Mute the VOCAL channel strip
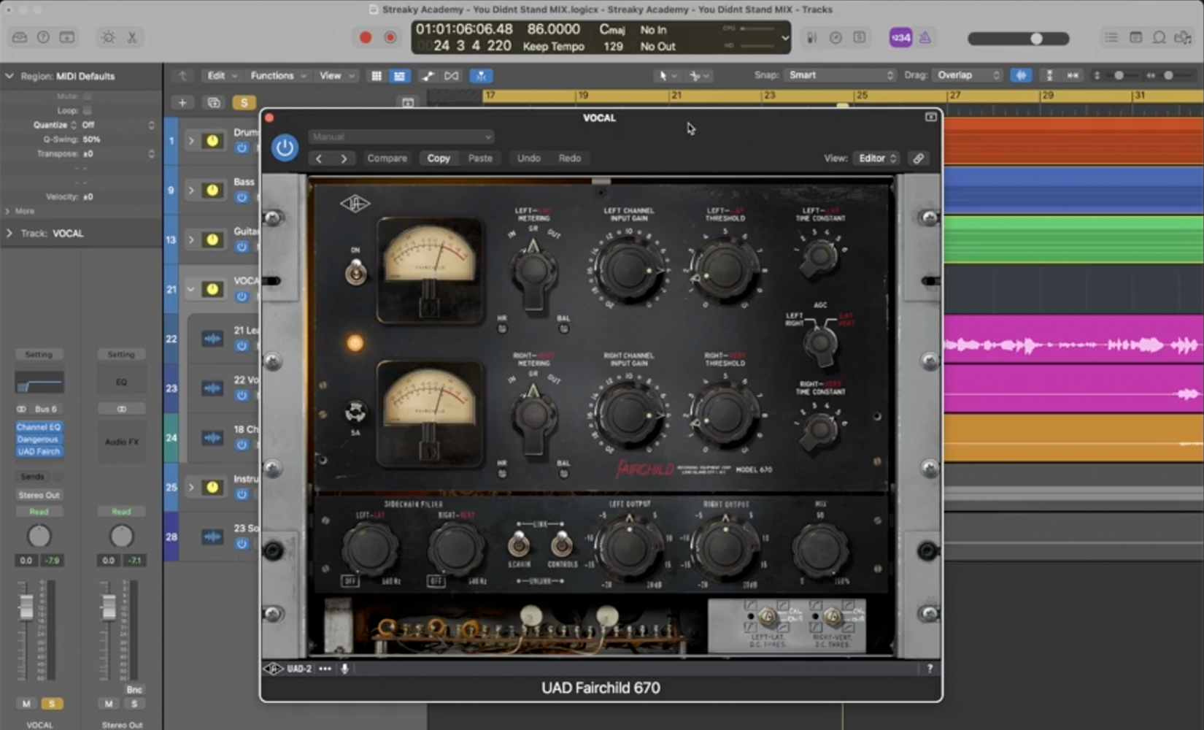This screenshot has height=730, width=1204. (26, 704)
